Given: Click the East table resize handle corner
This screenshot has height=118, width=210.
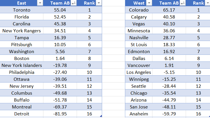Looking at the screenshot, I should tap(101, 116).
